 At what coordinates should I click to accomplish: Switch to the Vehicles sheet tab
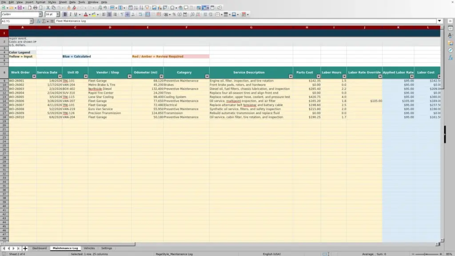click(x=89, y=248)
